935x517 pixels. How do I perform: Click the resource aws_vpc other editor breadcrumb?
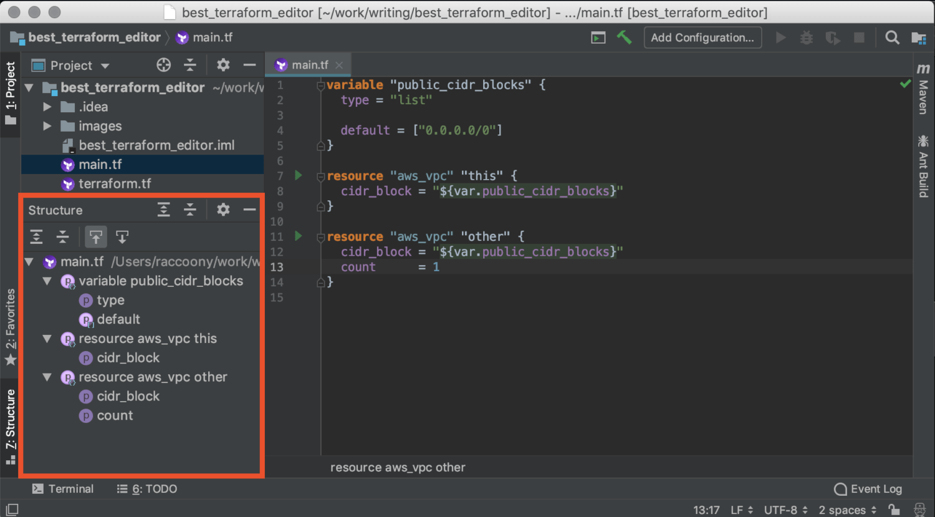click(x=398, y=467)
